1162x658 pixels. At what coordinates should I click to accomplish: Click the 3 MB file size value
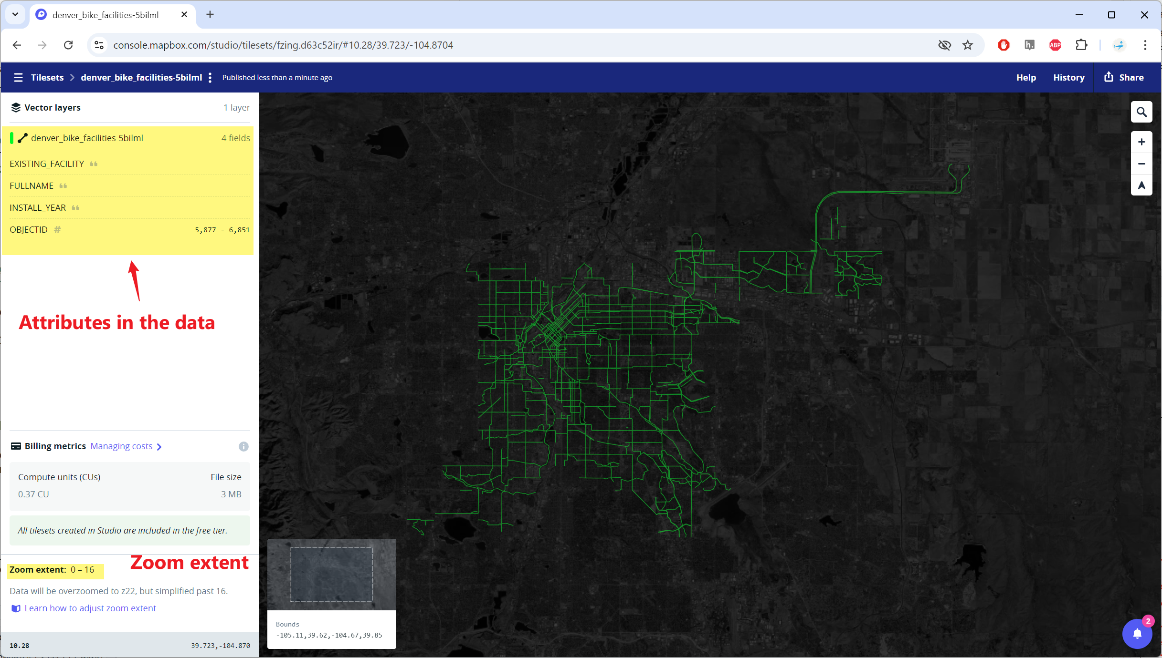pyautogui.click(x=231, y=494)
